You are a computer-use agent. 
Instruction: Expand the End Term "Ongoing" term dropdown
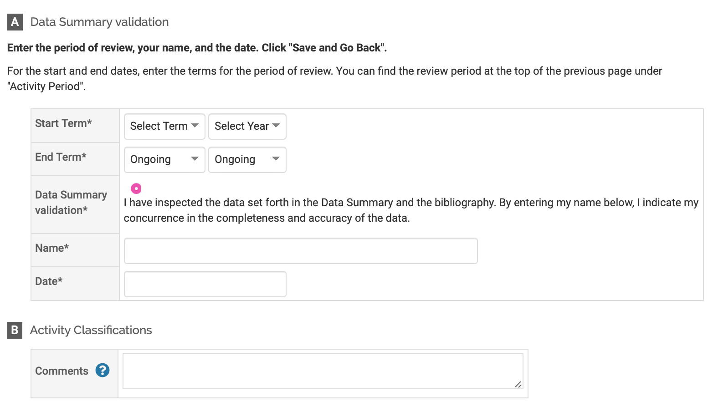coord(164,159)
